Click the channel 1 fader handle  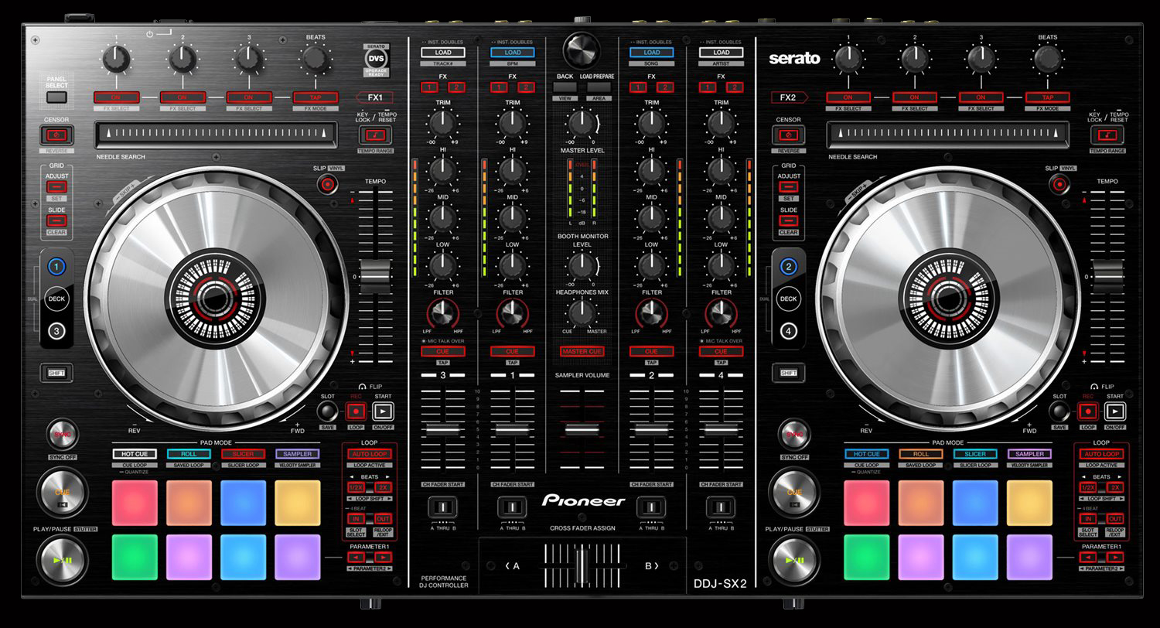[x=512, y=429]
